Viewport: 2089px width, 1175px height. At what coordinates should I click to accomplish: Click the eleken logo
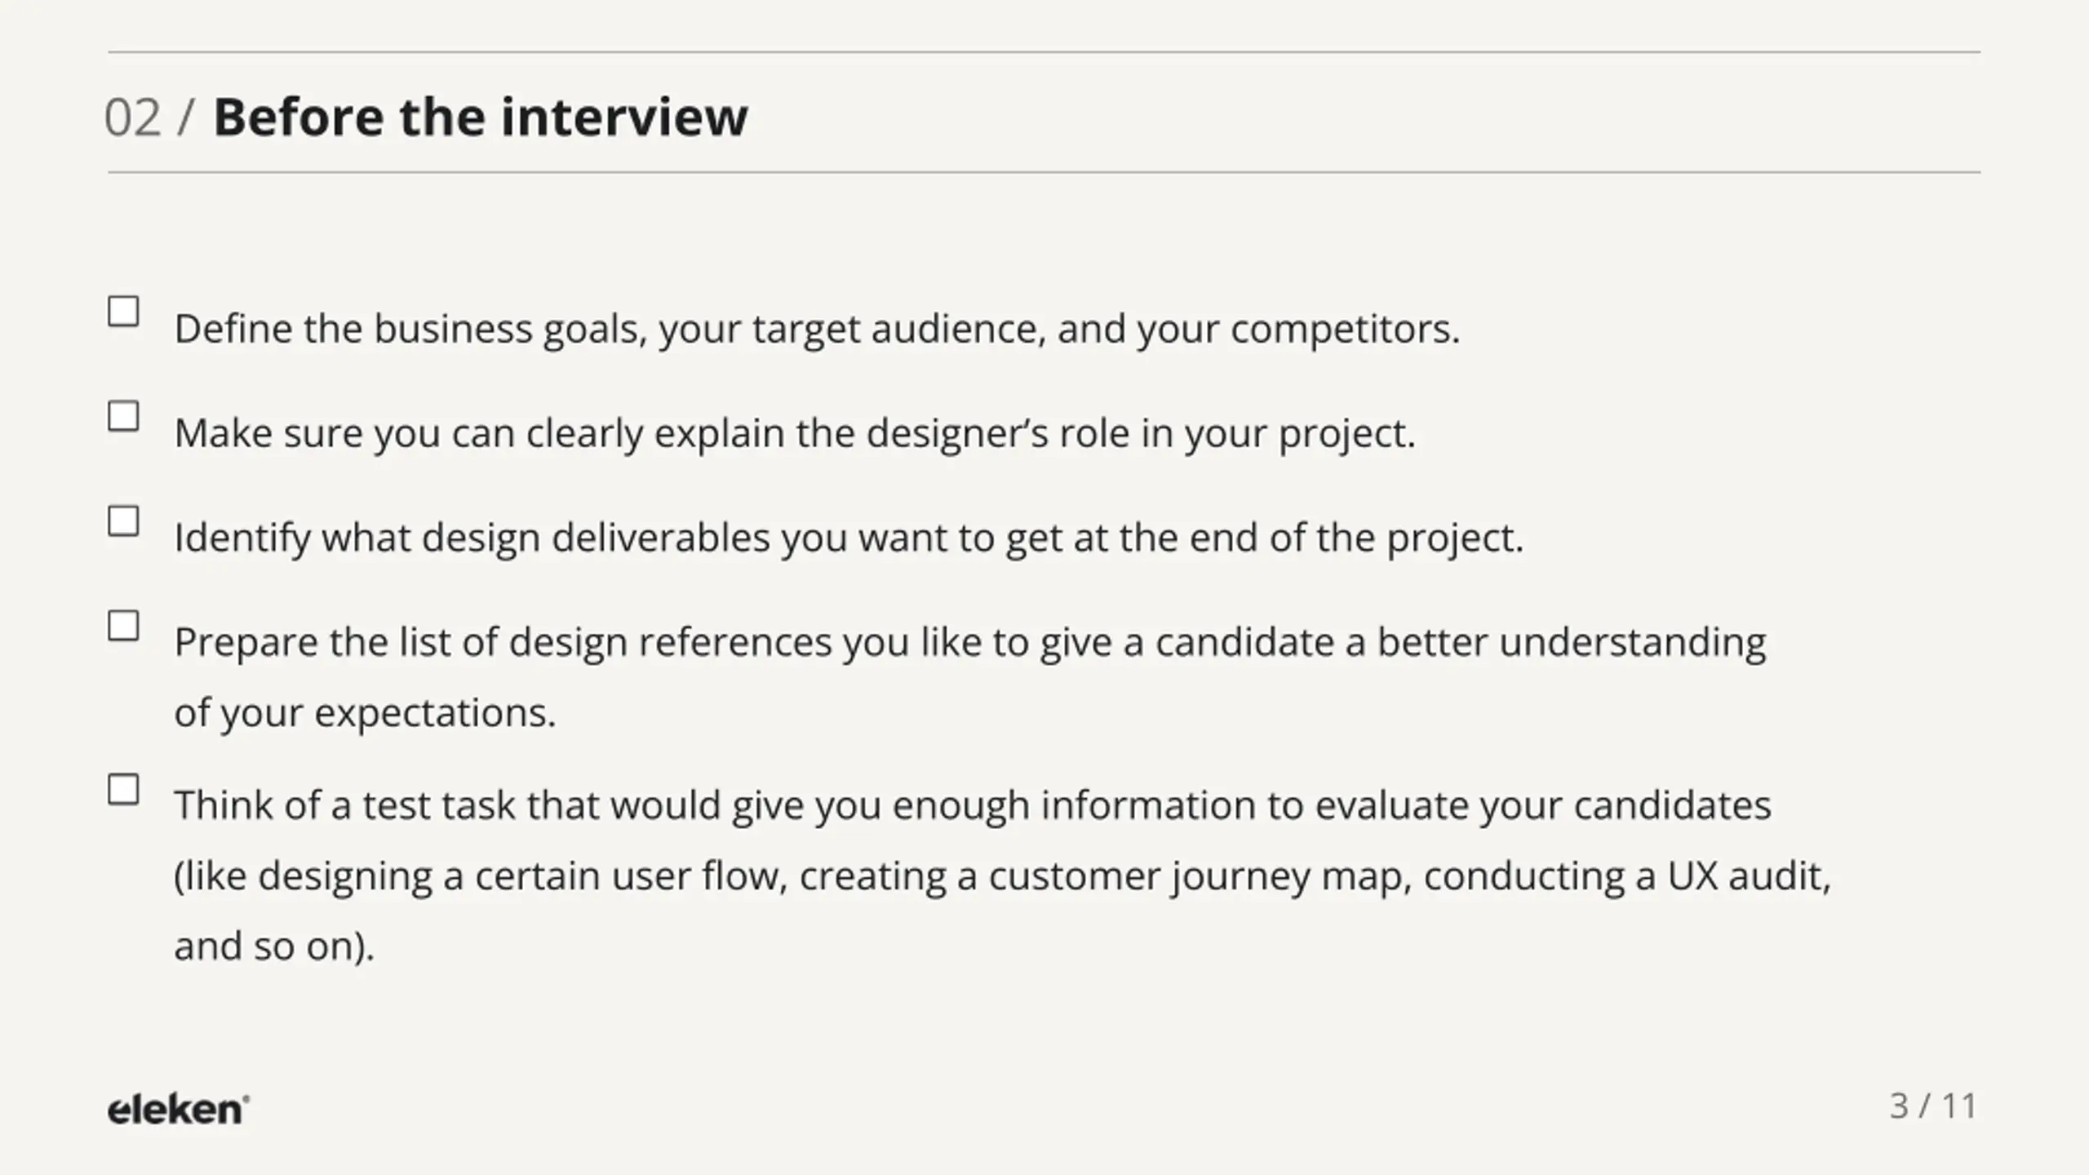click(x=179, y=1110)
